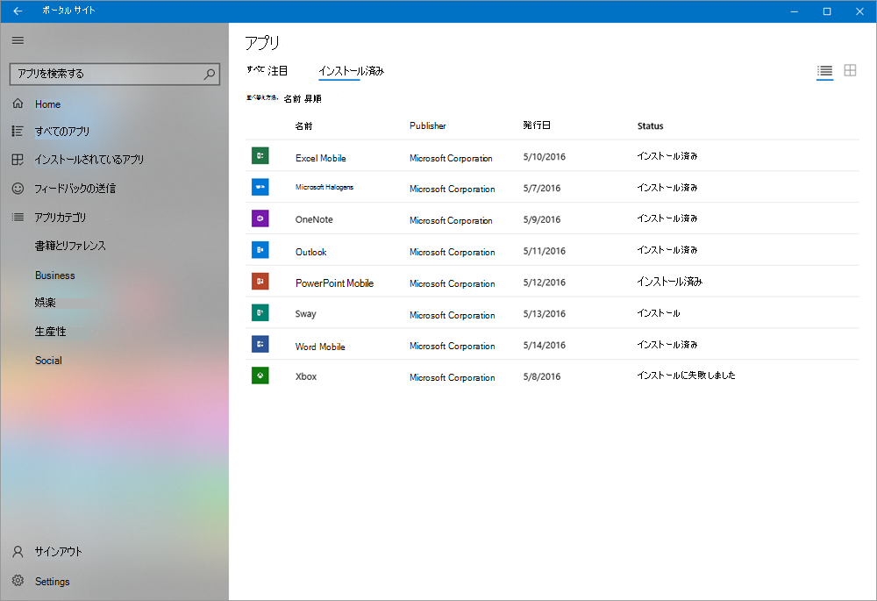Click the 5/12/2016 date for PowerPoint
This screenshot has width=877, height=601.
point(545,283)
